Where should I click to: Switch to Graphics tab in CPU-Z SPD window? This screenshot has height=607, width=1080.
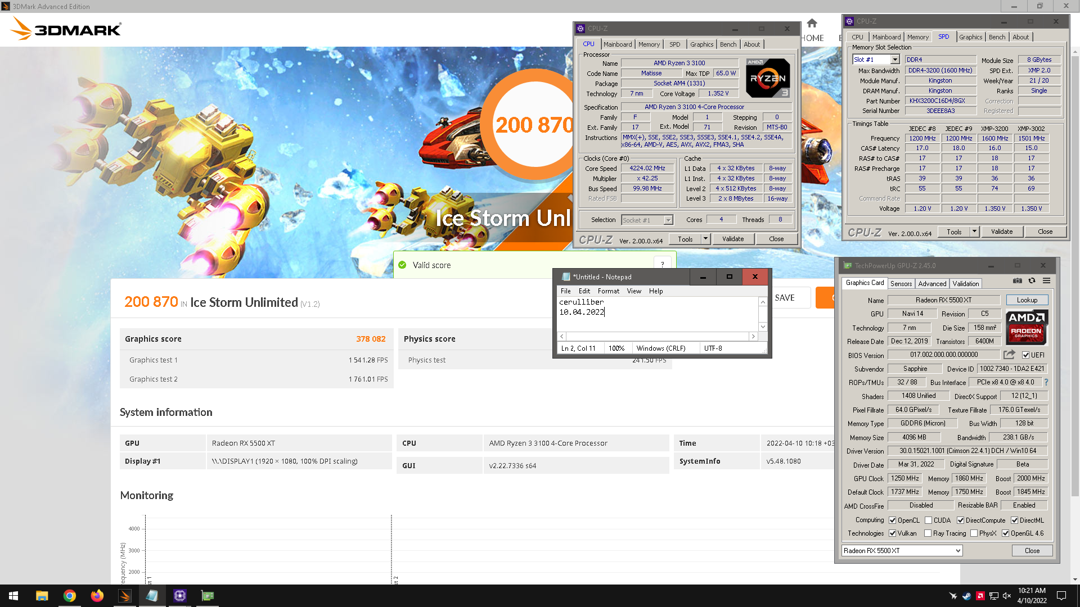(x=970, y=37)
